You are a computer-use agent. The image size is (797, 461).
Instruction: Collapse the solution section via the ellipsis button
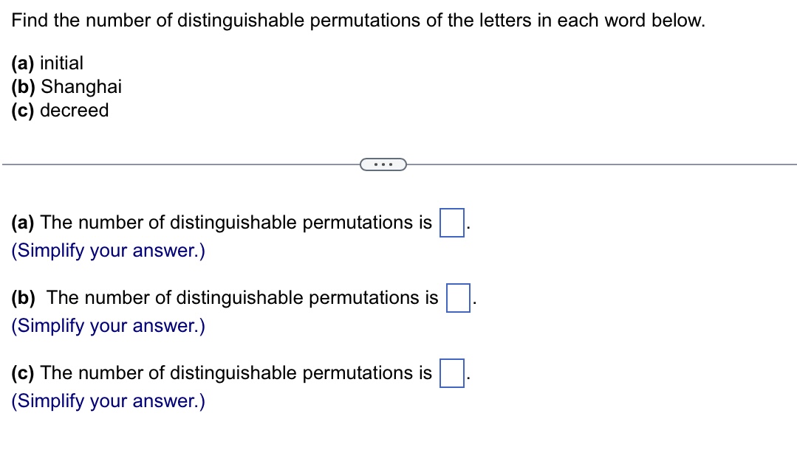[x=383, y=164]
